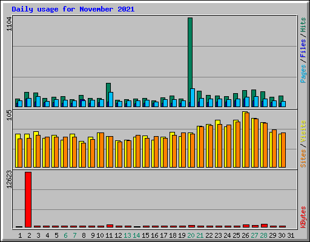The height and width of the screenshot is (242, 310).
Task: Select the tall green Hits bar for day 20
Action: click(x=190, y=62)
